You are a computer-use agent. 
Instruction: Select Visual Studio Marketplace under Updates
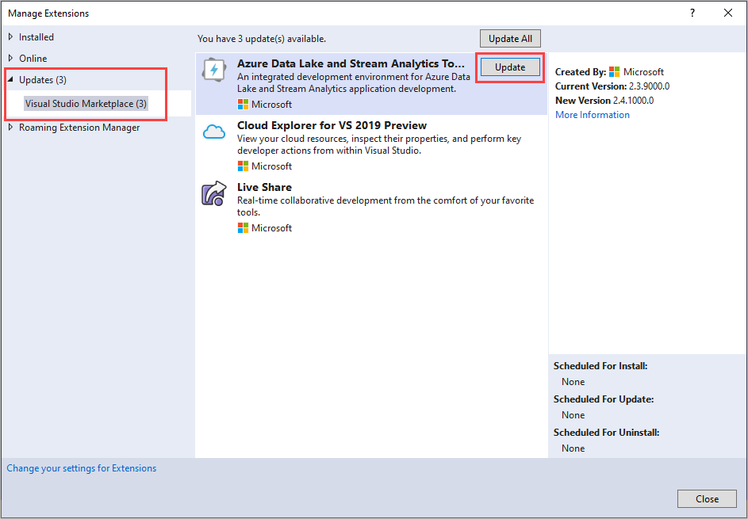(x=86, y=103)
